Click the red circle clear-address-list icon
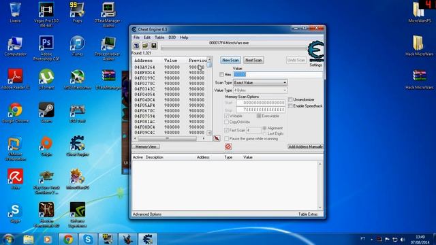 [228, 147]
